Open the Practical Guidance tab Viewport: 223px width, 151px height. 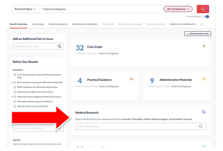coord(58,24)
